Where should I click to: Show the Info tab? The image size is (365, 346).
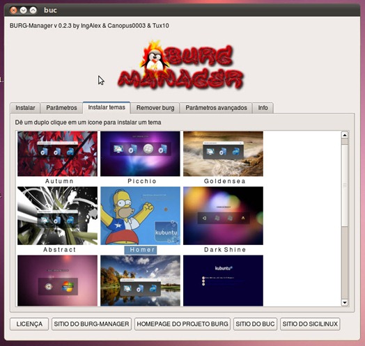coord(263,108)
